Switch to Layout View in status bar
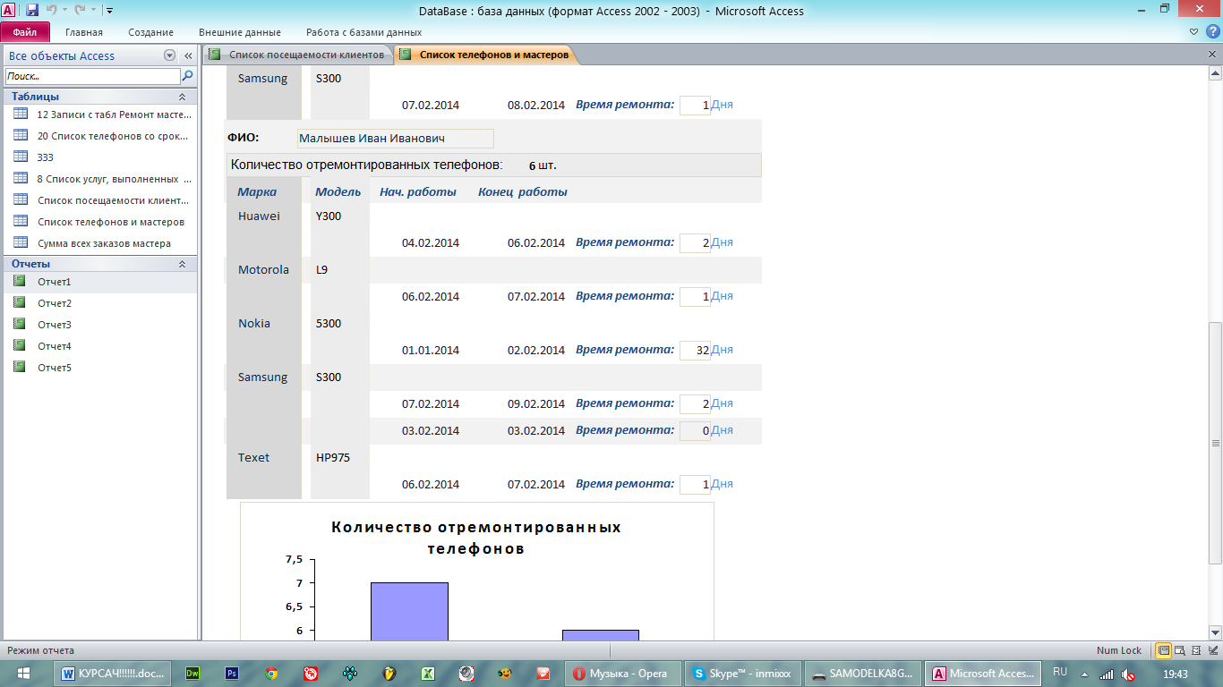1223x687 pixels. click(1195, 650)
